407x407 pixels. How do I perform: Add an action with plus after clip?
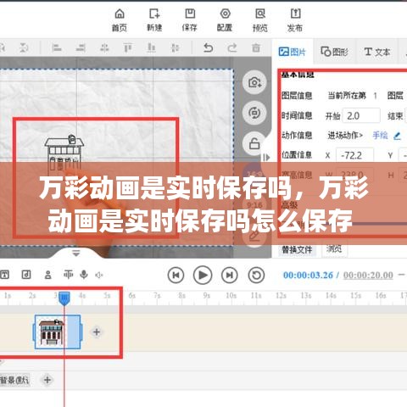(x=97, y=332)
